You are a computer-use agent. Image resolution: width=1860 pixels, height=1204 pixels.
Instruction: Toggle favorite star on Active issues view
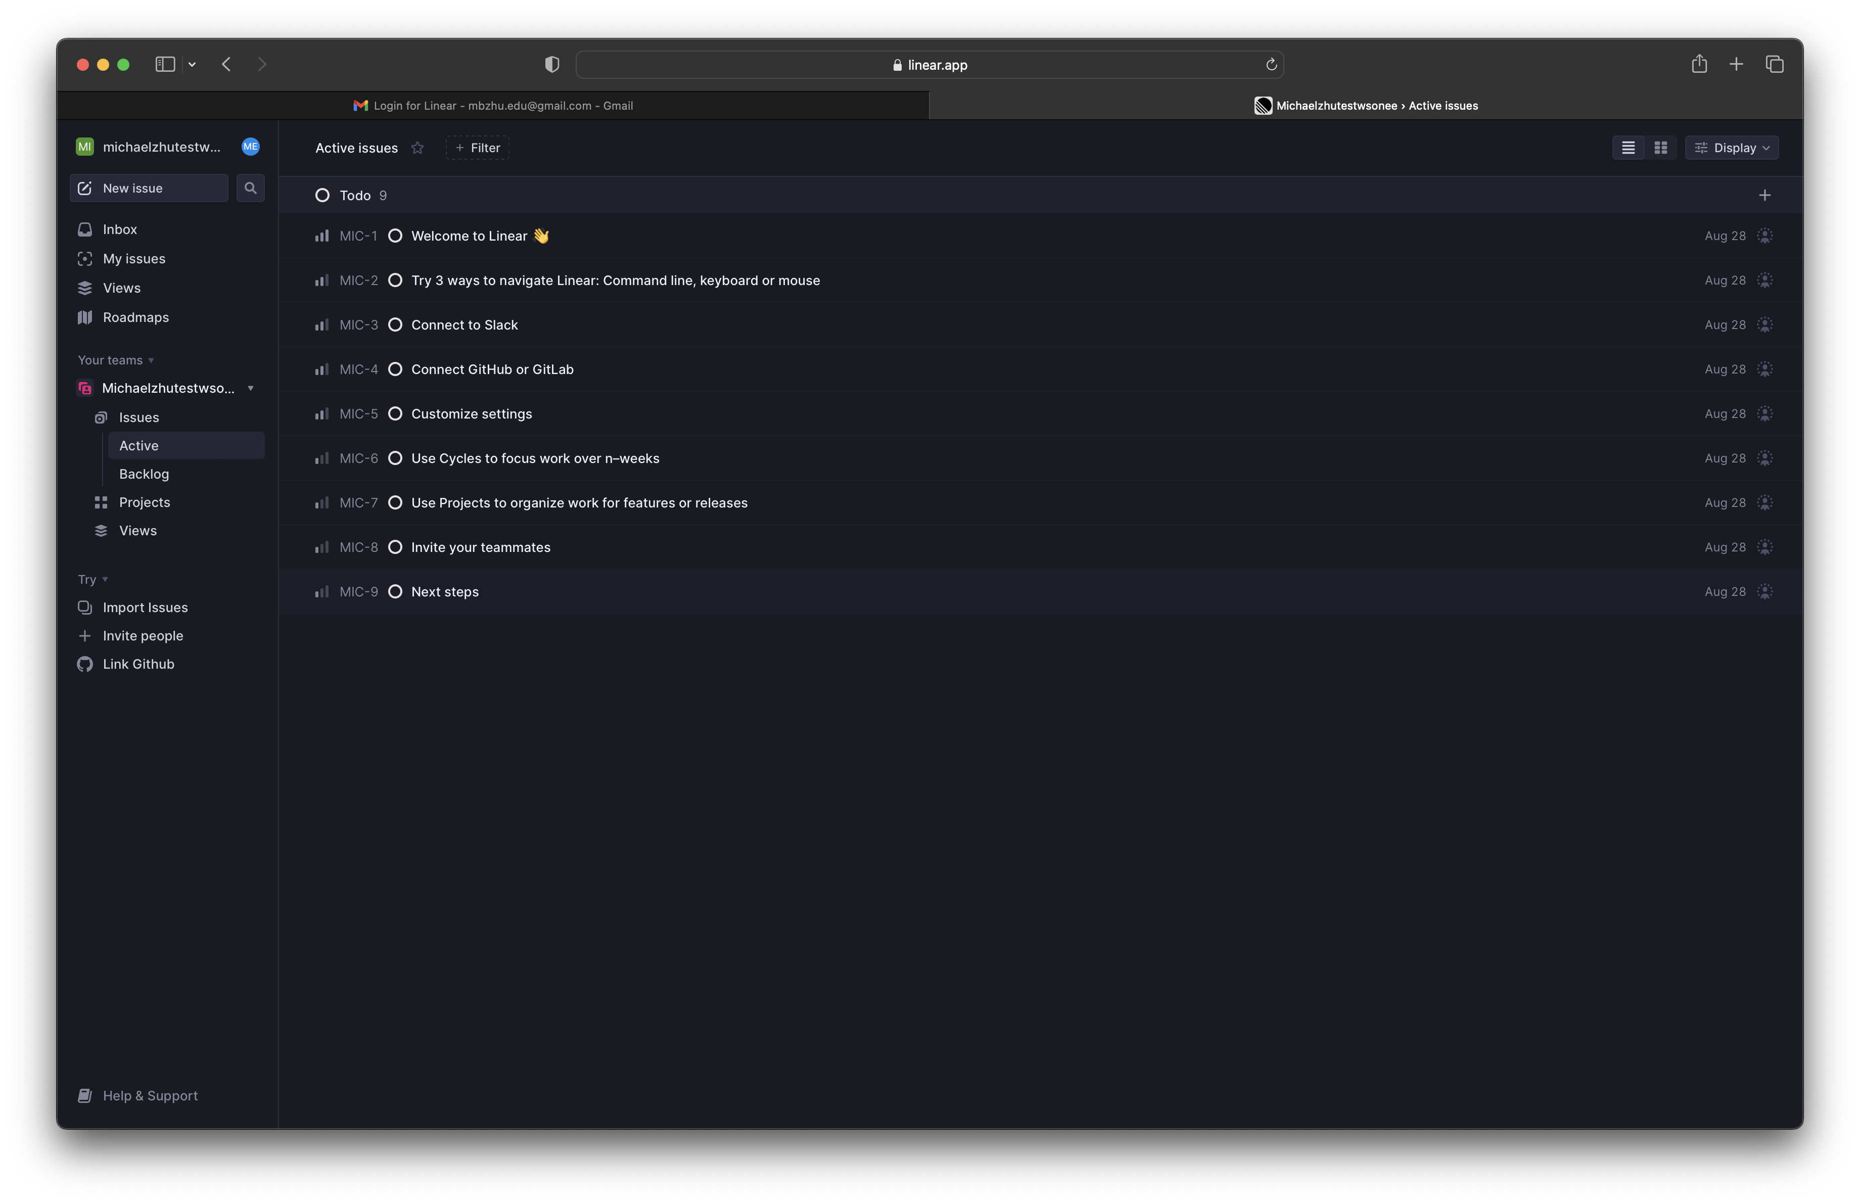[417, 148]
